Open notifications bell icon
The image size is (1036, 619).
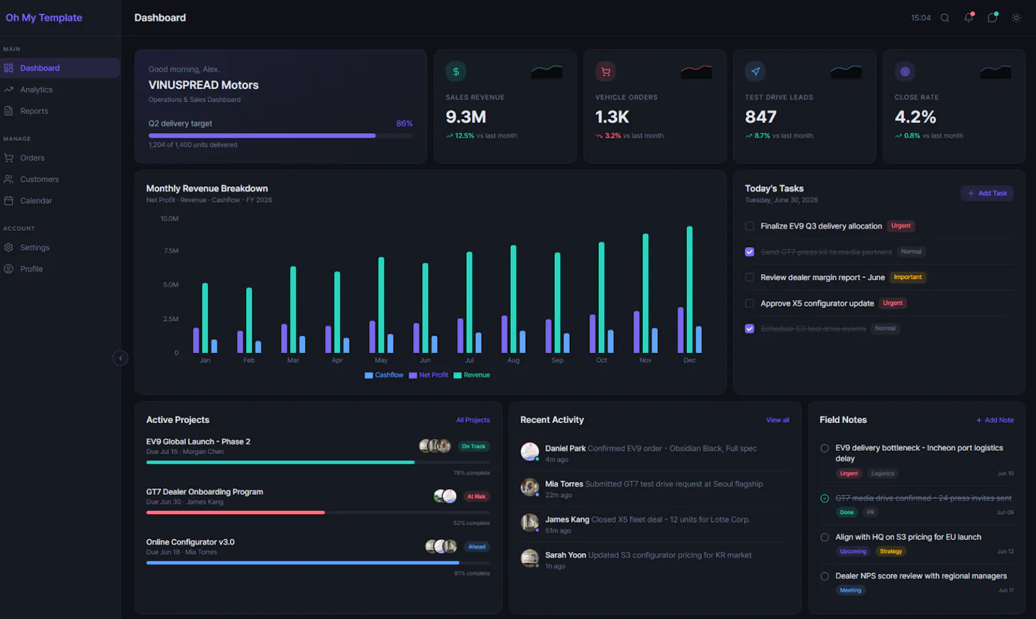coord(969,18)
